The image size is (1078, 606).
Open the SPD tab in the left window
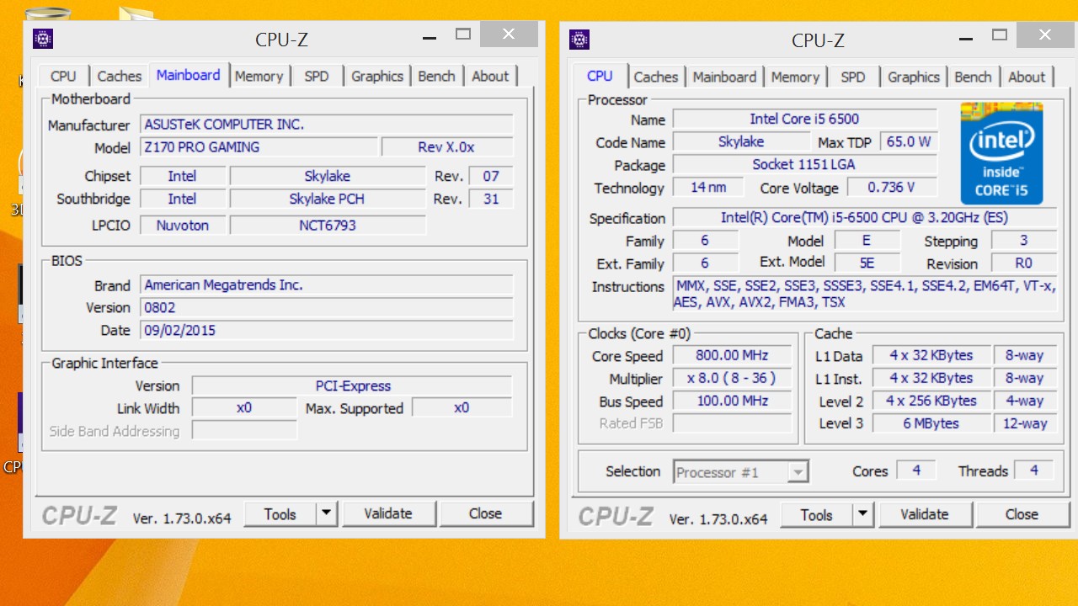pyautogui.click(x=317, y=76)
